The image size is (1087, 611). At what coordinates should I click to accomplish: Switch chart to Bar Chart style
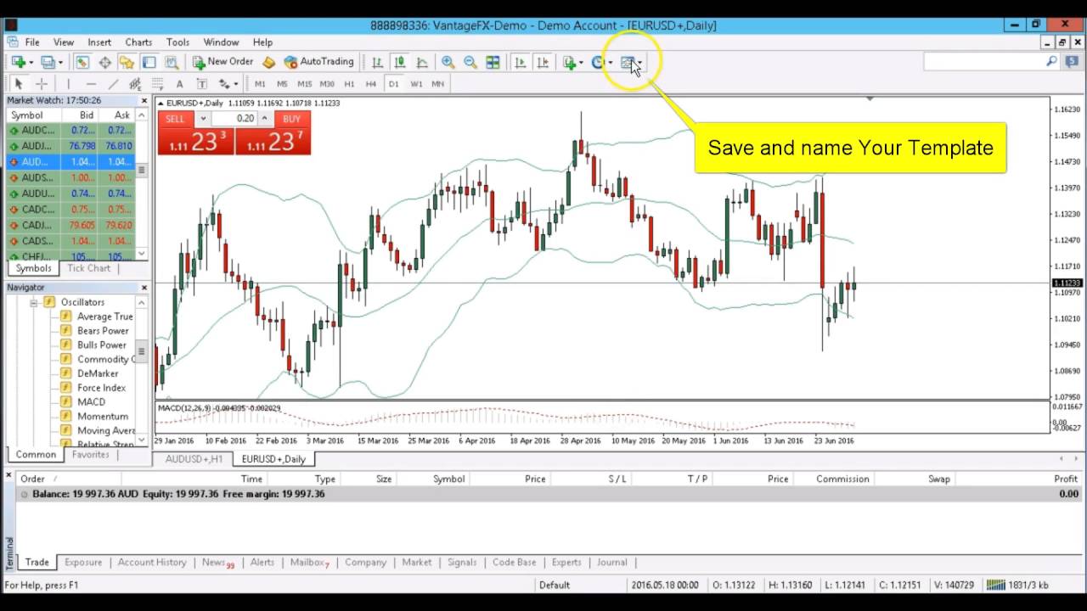377,62
